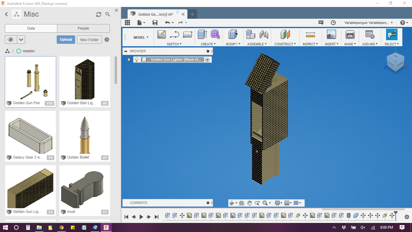
Task: Expand the Comments panel plus button
Action: 208,203
